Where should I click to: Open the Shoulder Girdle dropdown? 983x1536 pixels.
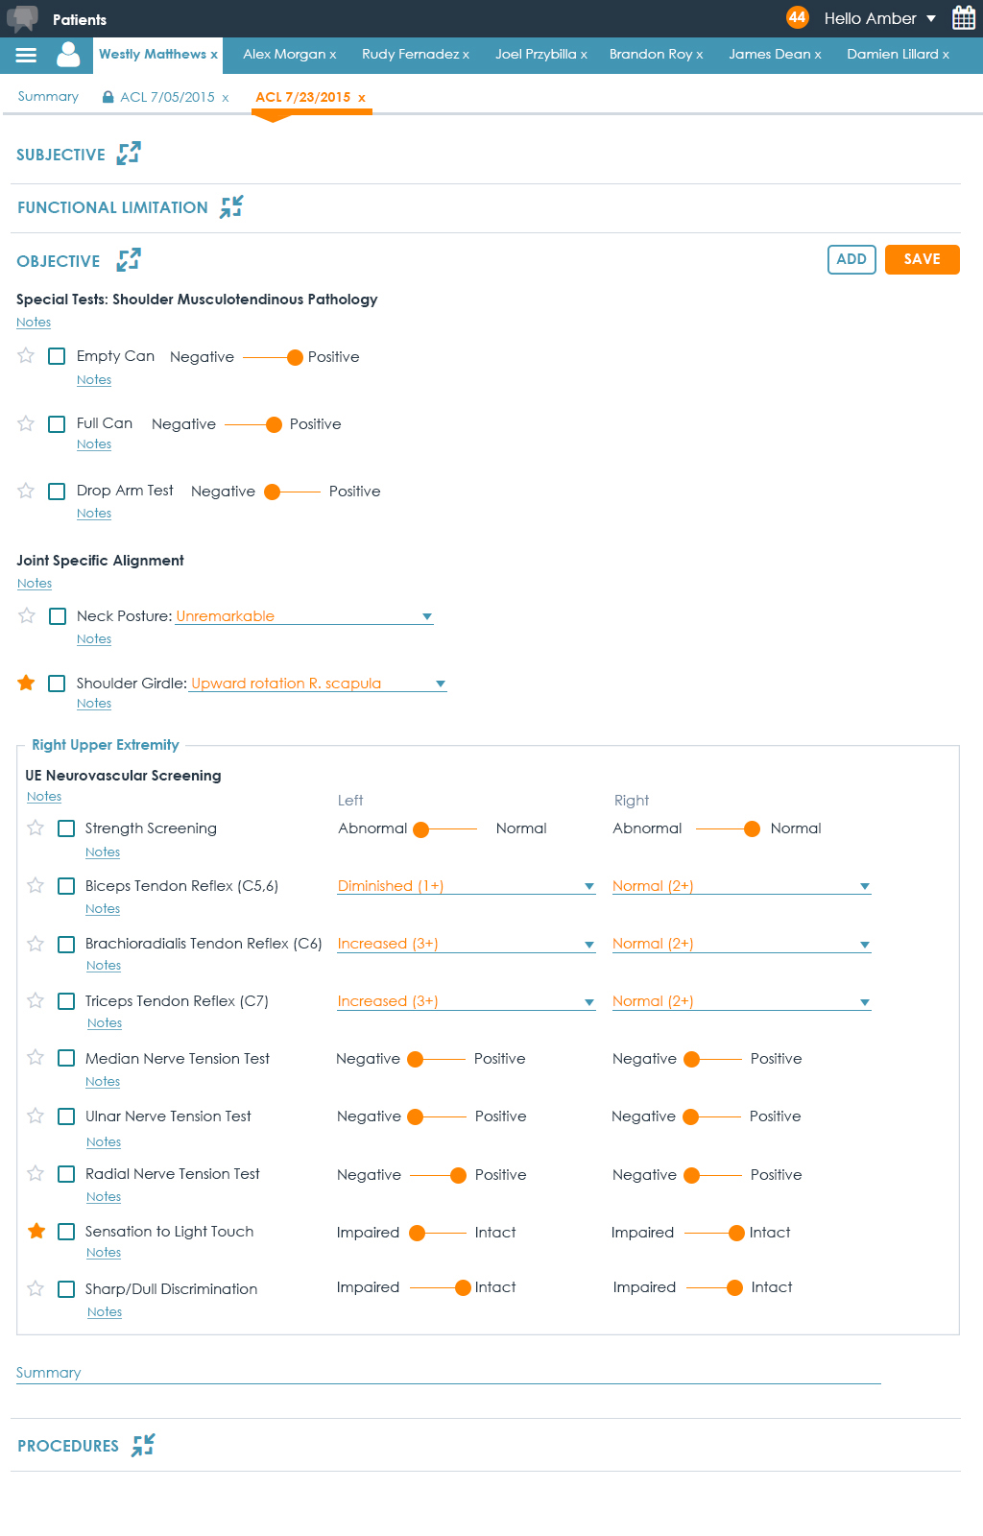click(x=319, y=684)
